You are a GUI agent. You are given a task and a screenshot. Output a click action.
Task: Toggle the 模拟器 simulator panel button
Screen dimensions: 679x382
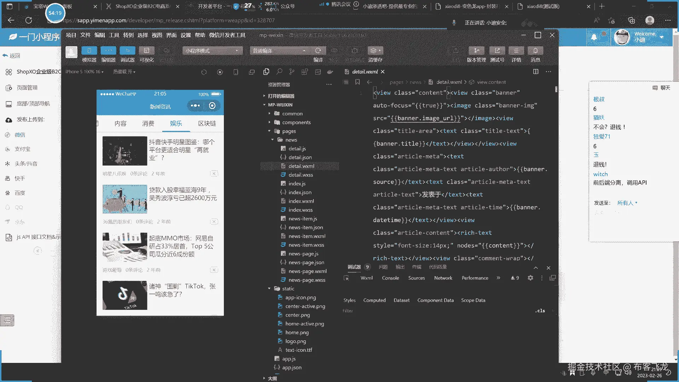pos(89,51)
